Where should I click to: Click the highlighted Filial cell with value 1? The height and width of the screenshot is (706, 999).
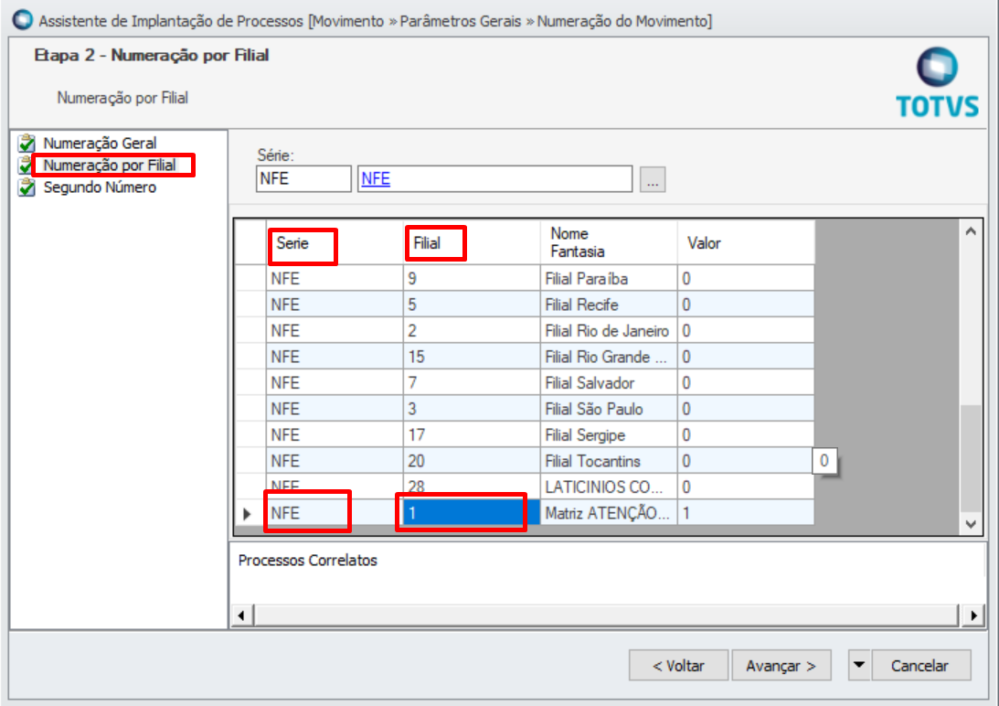click(x=472, y=513)
